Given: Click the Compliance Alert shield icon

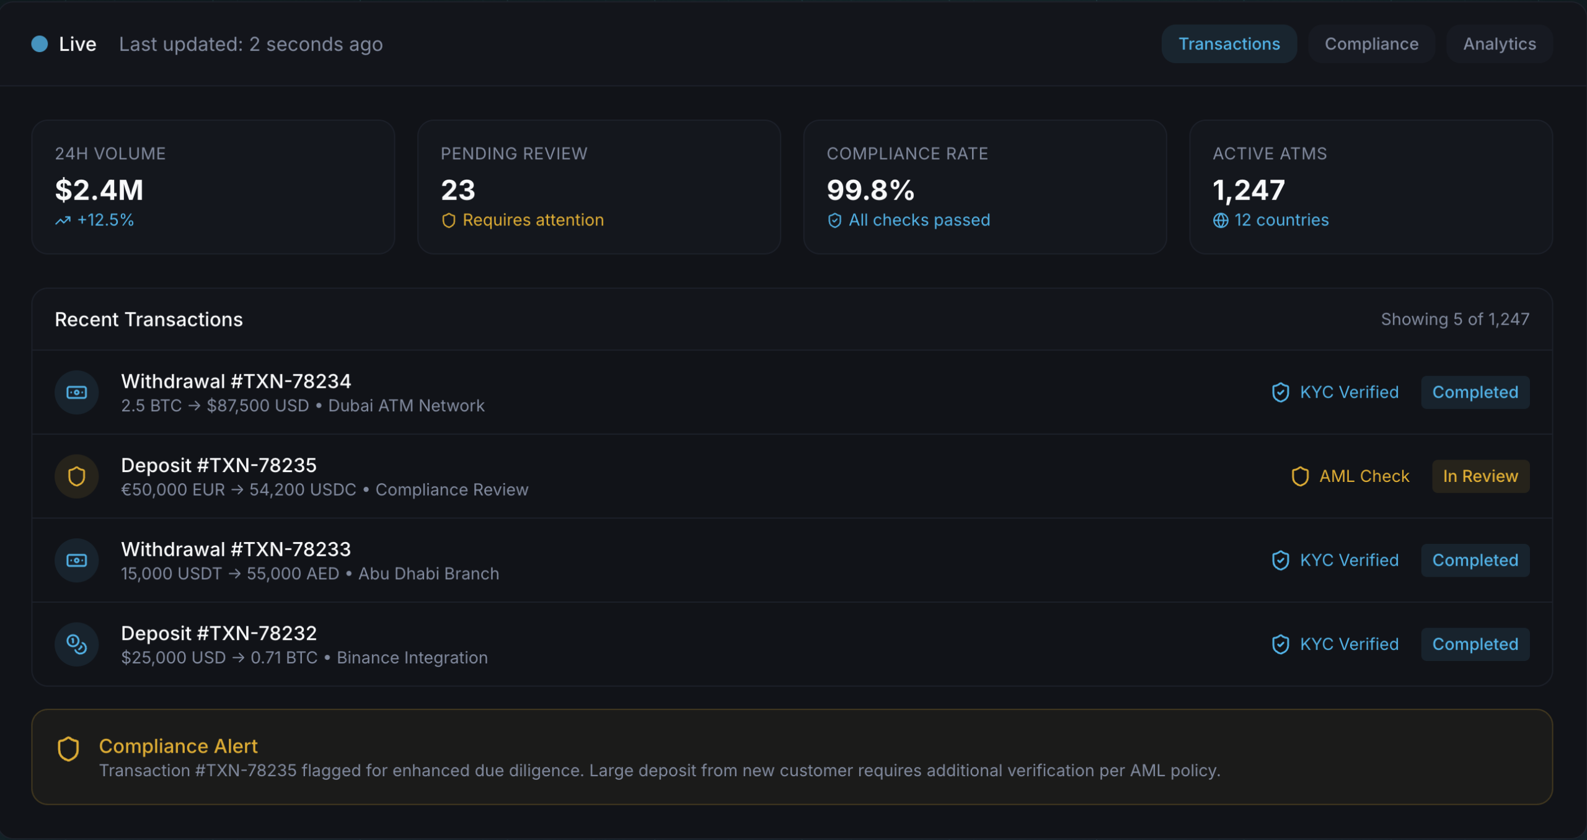Looking at the screenshot, I should (x=68, y=748).
